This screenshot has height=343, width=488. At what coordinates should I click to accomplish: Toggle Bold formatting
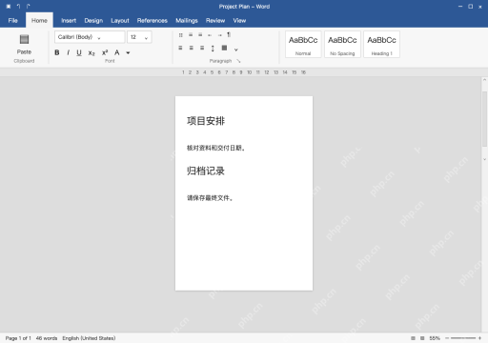(x=57, y=52)
